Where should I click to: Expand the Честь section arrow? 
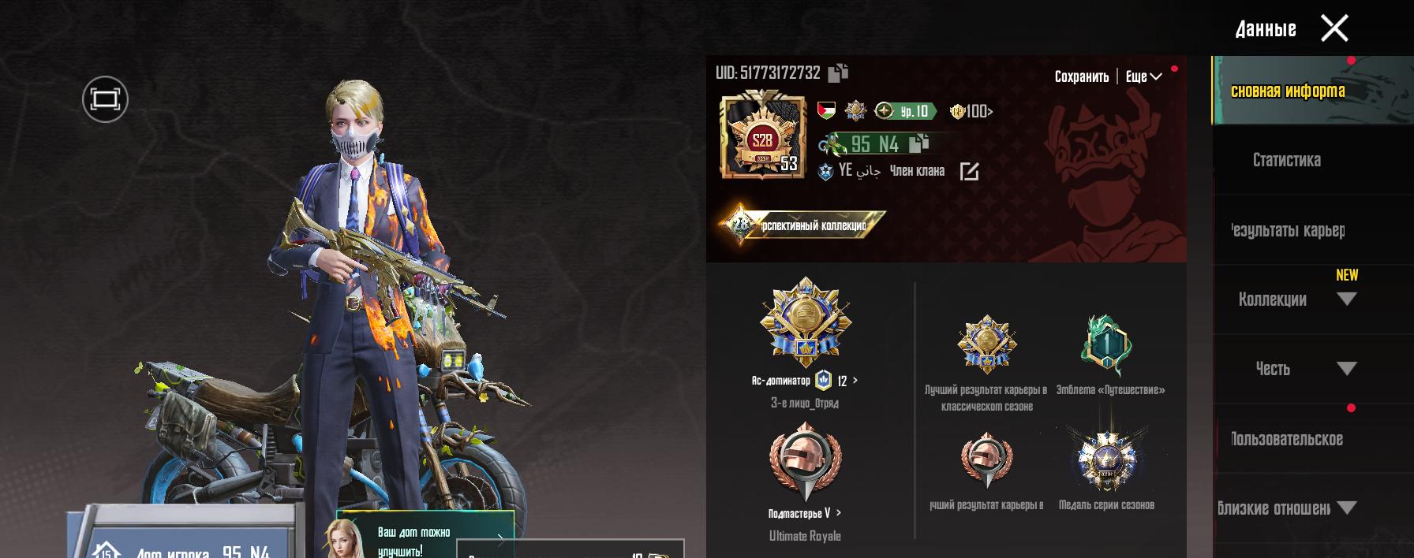[1347, 369]
